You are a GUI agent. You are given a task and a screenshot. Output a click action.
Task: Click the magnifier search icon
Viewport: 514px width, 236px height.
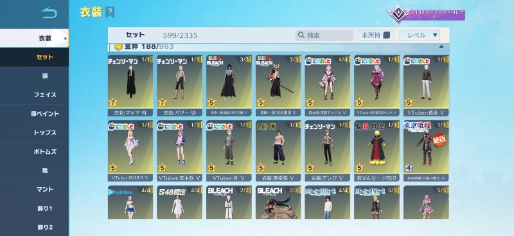point(301,35)
